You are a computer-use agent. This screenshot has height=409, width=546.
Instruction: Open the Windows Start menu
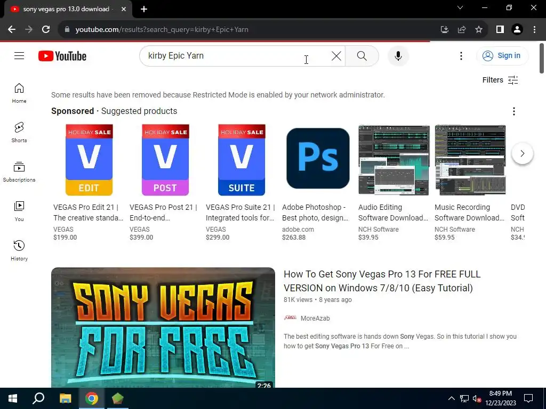[x=13, y=398]
